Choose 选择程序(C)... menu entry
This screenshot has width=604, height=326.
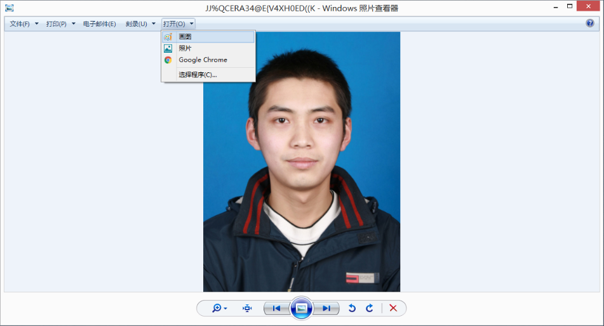click(x=208, y=75)
